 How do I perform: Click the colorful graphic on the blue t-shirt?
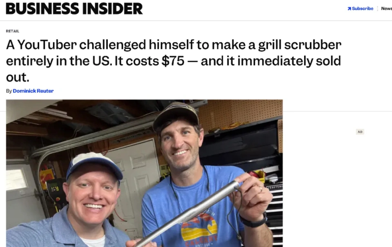tap(199, 227)
